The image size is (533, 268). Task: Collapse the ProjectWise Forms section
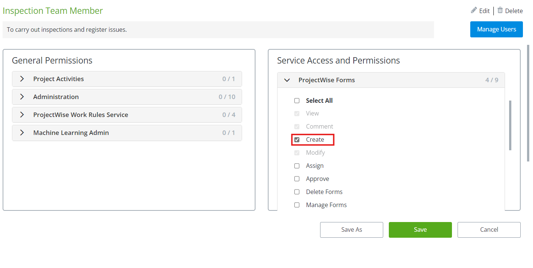(287, 80)
